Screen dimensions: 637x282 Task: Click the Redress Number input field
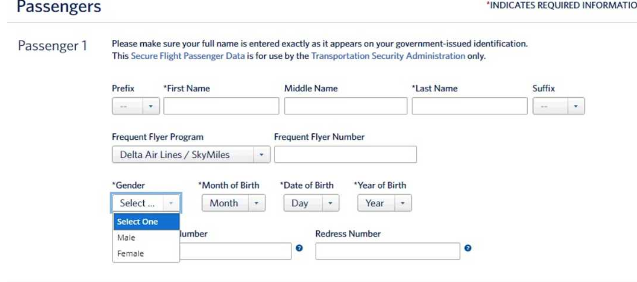(387, 251)
